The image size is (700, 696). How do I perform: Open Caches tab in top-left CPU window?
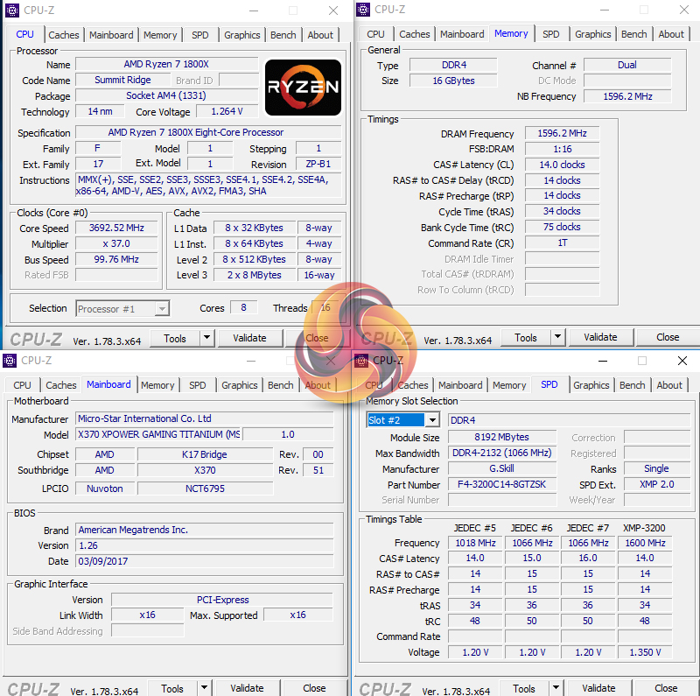63,35
